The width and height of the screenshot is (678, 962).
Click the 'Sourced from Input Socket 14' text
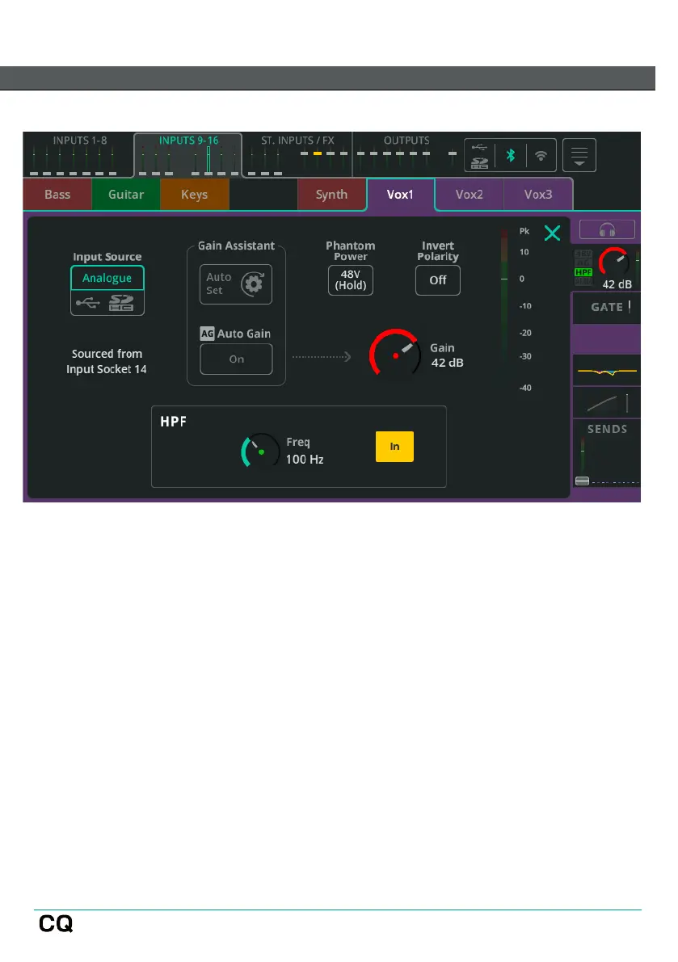coord(107,361)
